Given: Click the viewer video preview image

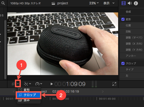Looking at the screenshot, I should [63, 44].
